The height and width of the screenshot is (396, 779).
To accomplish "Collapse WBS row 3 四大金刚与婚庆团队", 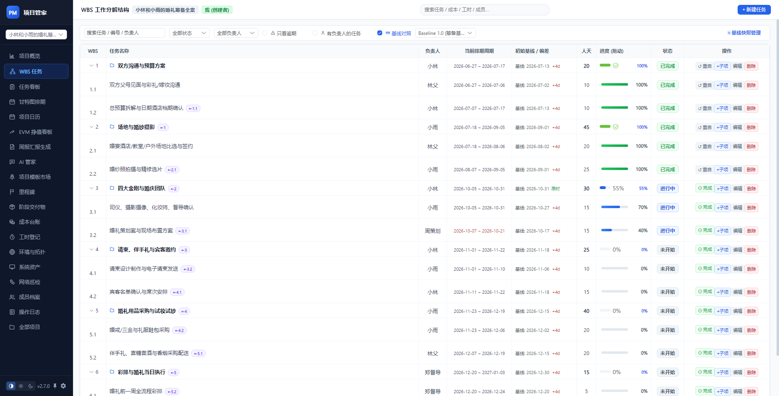I will pos(91,188).
